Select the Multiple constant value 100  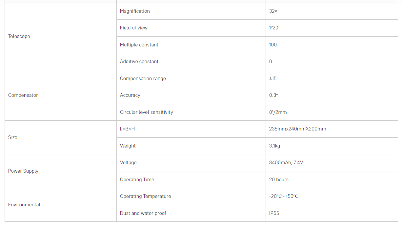point(273,45)
